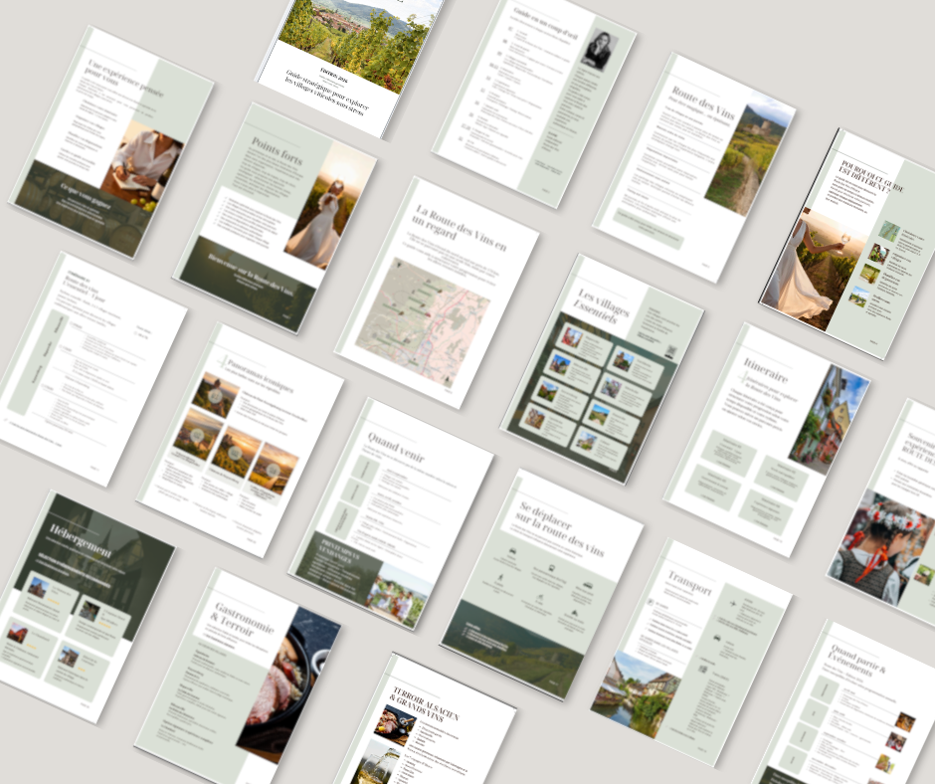Click the Alsace route map
The height and width of the screenshot is (784, 935).
424,320
